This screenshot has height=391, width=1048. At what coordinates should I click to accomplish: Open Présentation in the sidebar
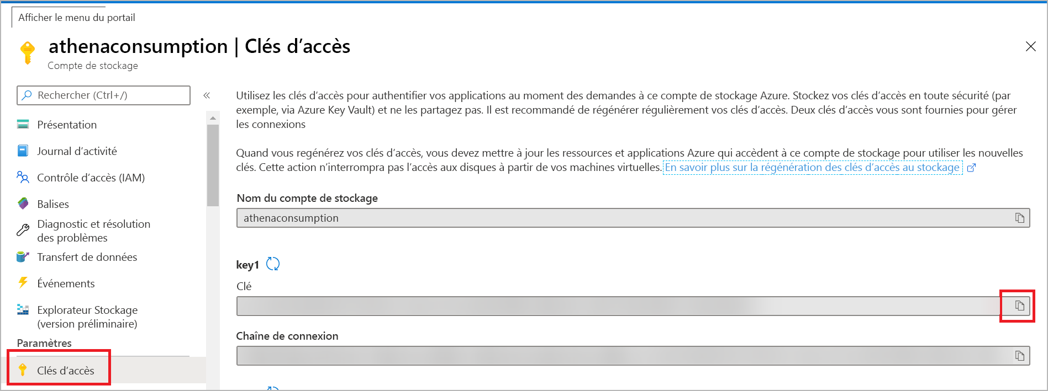point(67,125)
